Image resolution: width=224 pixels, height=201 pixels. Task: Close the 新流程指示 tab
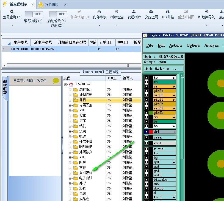(x=33, y=4)
